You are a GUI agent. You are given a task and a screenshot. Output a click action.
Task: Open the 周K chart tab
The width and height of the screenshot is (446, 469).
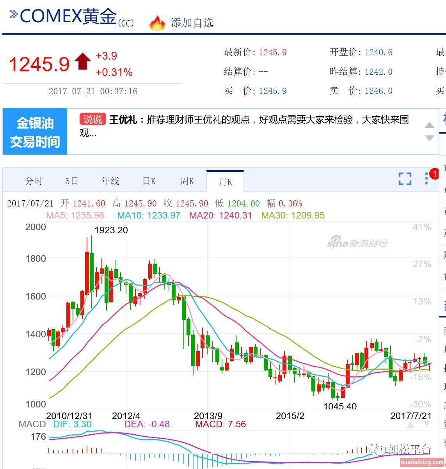point(187,181)
